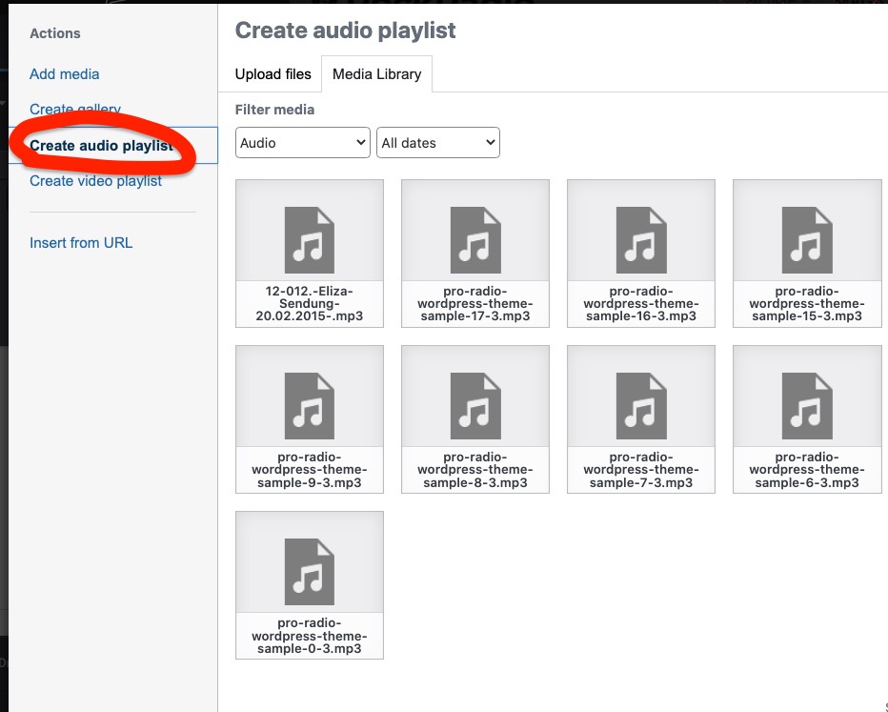Viewport: 888px width, 712px height.
Task: Open the Add media action
Action: coord(64,74)
